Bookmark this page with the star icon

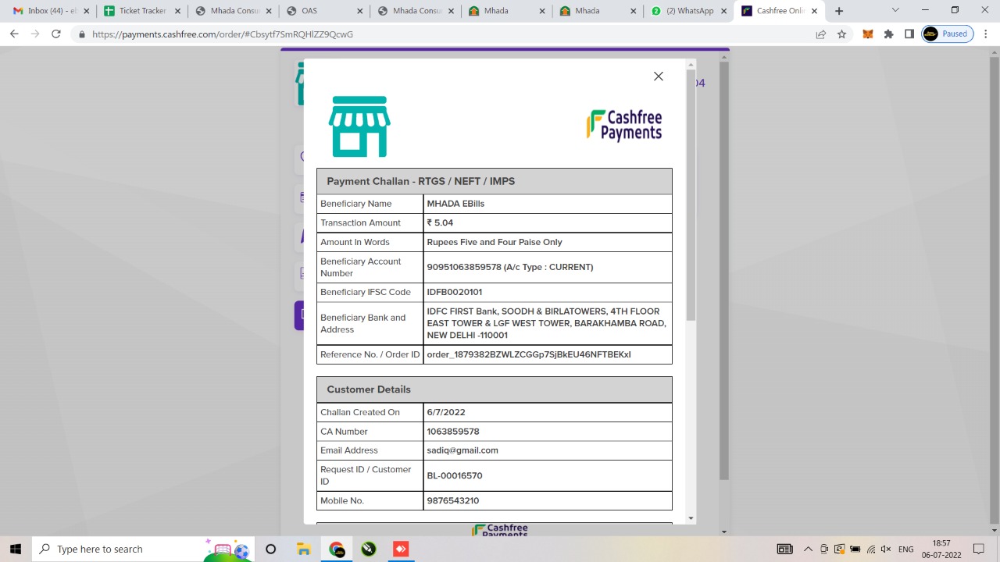841,34
